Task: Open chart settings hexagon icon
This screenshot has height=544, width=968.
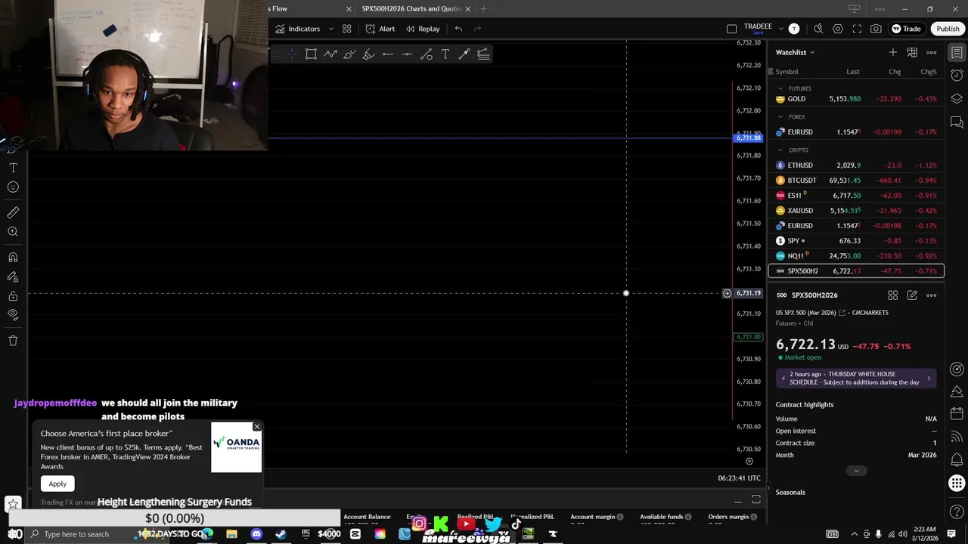Action: click(x=838, y=29)
